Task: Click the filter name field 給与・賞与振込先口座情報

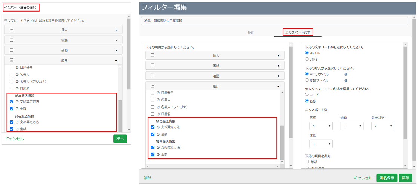Action: click(x=274, y=21)
